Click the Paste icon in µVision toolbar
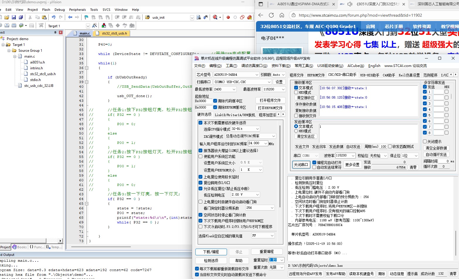This screenshot has height=279, width=459. [45, 17]
